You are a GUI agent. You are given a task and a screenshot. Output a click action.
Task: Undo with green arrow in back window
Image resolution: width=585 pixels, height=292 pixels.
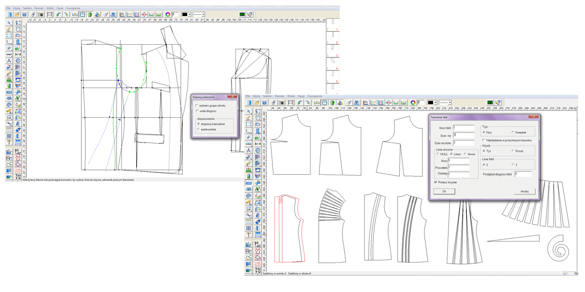(x=58, y=15)
